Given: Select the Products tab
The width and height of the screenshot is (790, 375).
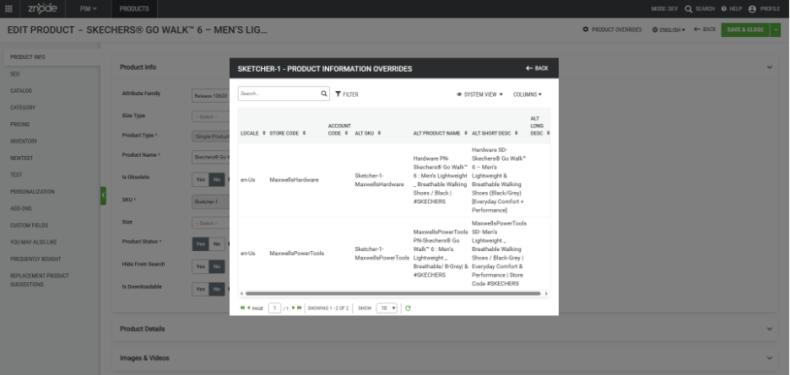Looking at the screenshot, I should 134,8.
